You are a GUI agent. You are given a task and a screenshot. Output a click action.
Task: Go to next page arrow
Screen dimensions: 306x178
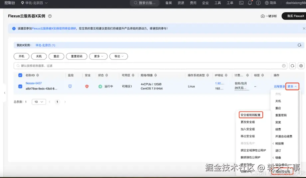point(65,102)
